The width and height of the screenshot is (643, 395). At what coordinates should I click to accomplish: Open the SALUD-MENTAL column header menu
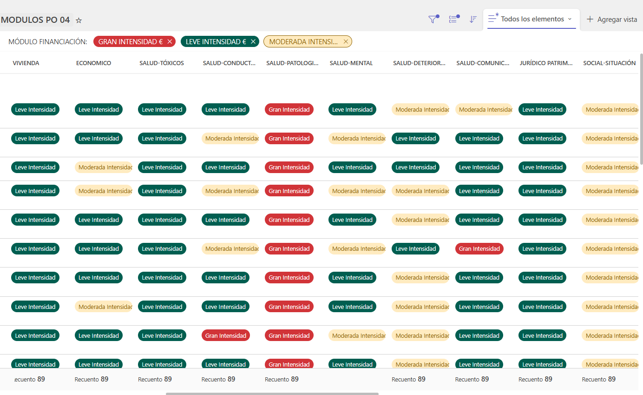click(351, 63)
